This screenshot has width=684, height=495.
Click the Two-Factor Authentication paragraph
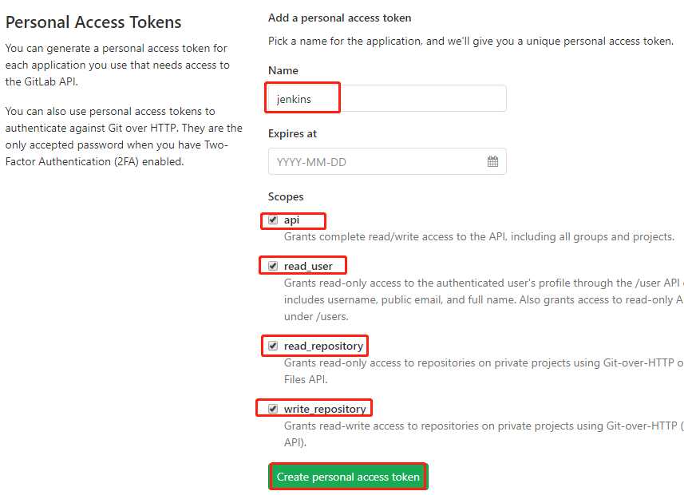124,136
